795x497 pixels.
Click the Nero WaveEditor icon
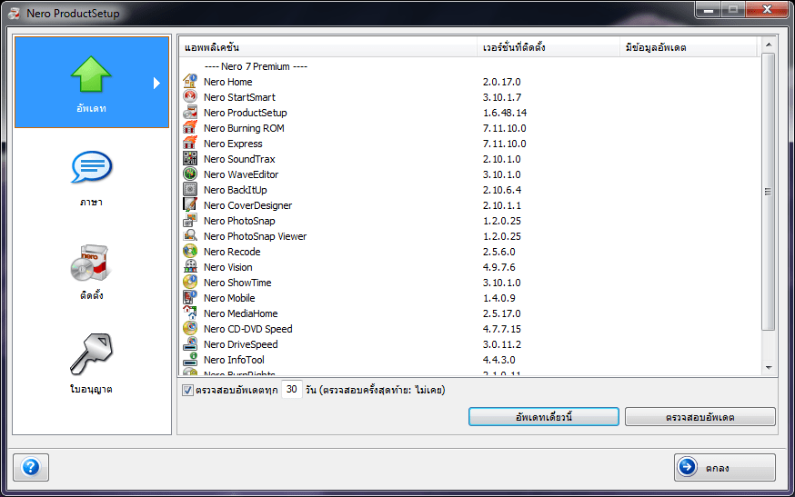click(190, 174)
